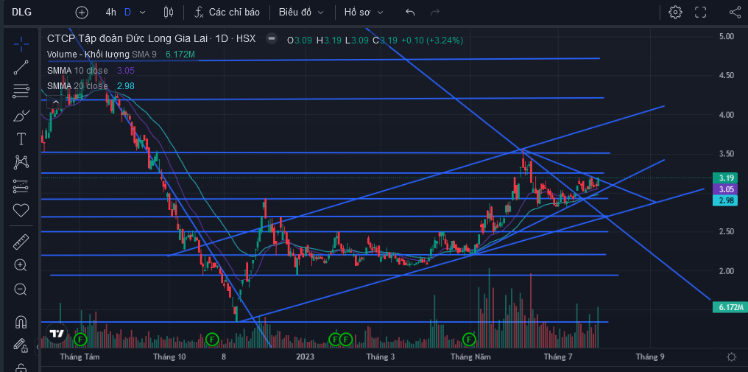Collapse the indicator legend with chevron
The height and width of the screenshot is (372, 748).
[56, 102]
